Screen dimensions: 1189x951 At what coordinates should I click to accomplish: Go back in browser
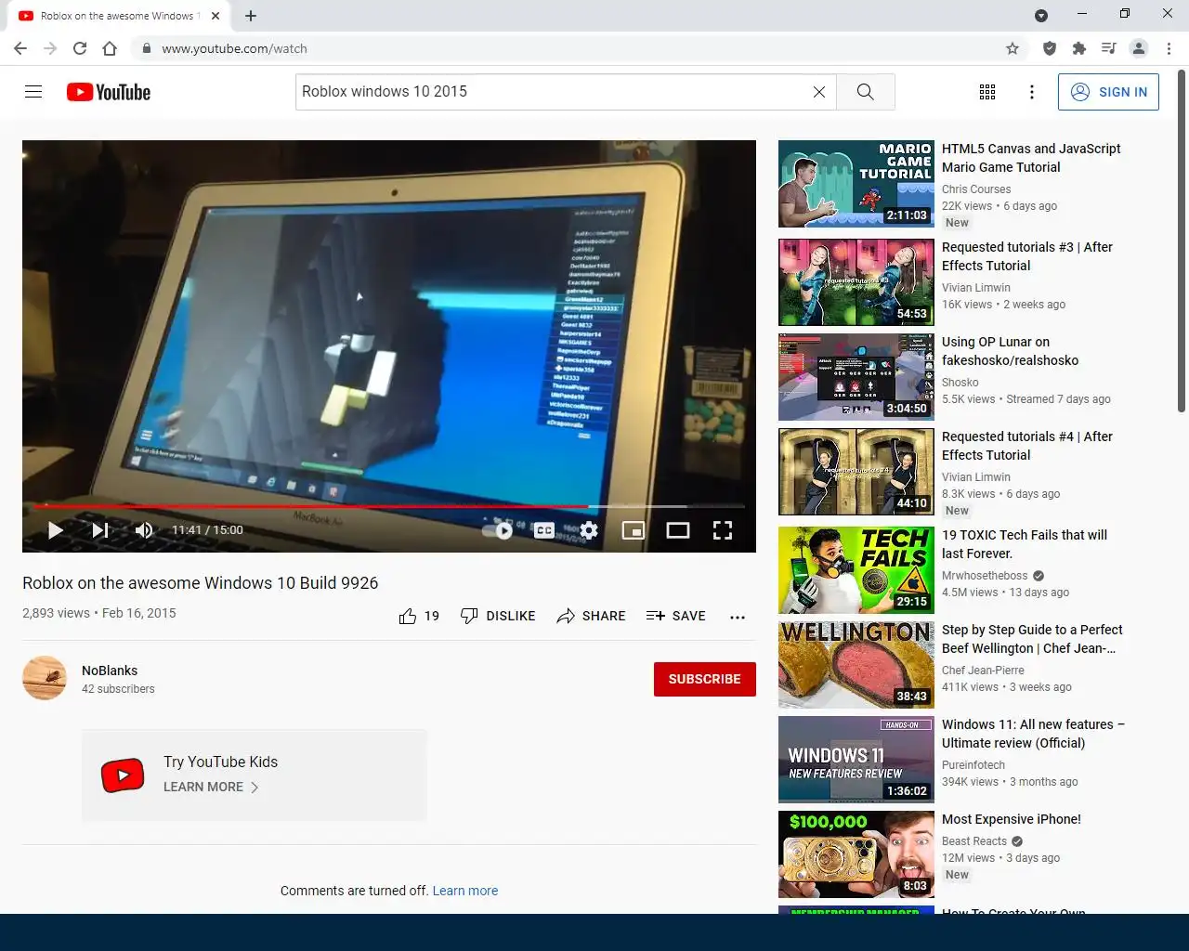[x=20, y=48]
